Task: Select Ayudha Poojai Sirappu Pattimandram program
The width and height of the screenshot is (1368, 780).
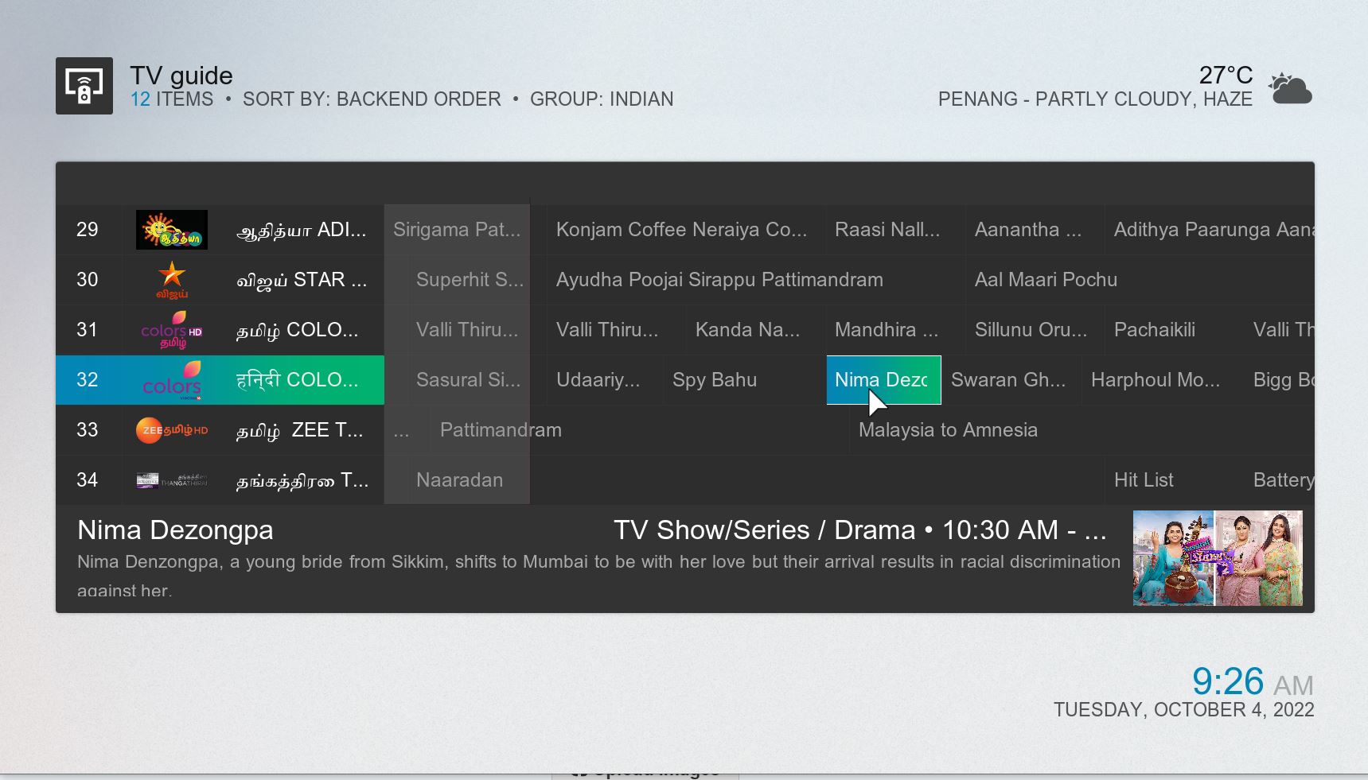Action: (x=719, y=280)
